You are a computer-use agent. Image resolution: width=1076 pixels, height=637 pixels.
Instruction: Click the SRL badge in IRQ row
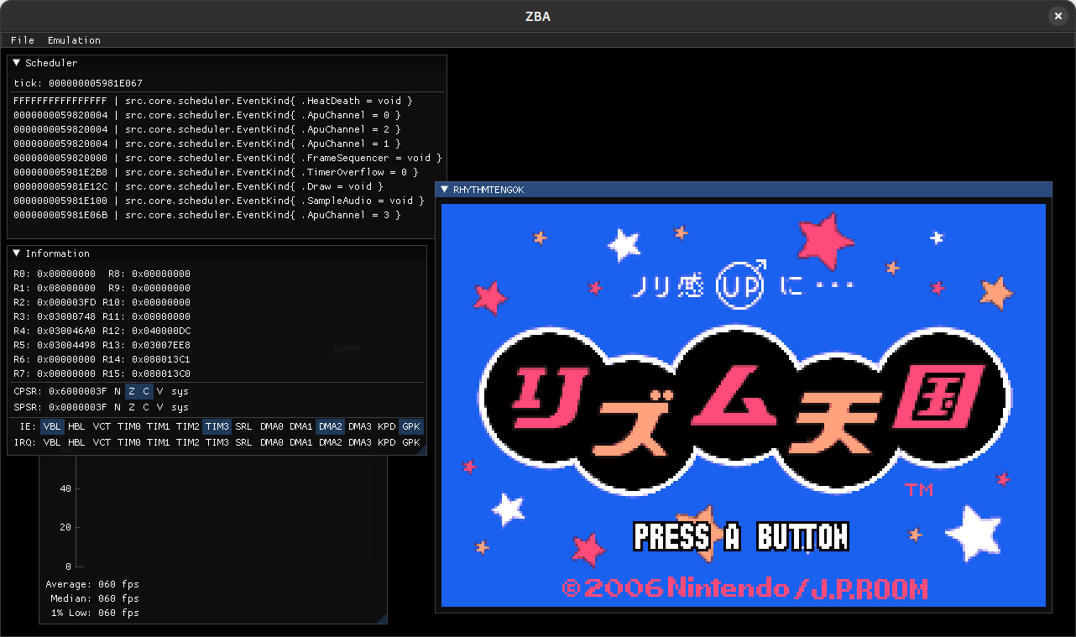coord(243,442)
